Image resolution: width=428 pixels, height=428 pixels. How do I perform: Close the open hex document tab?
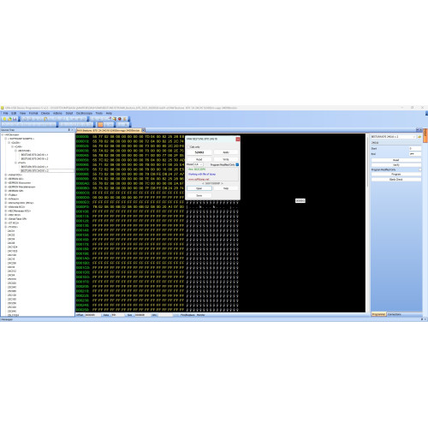[144, 130]
